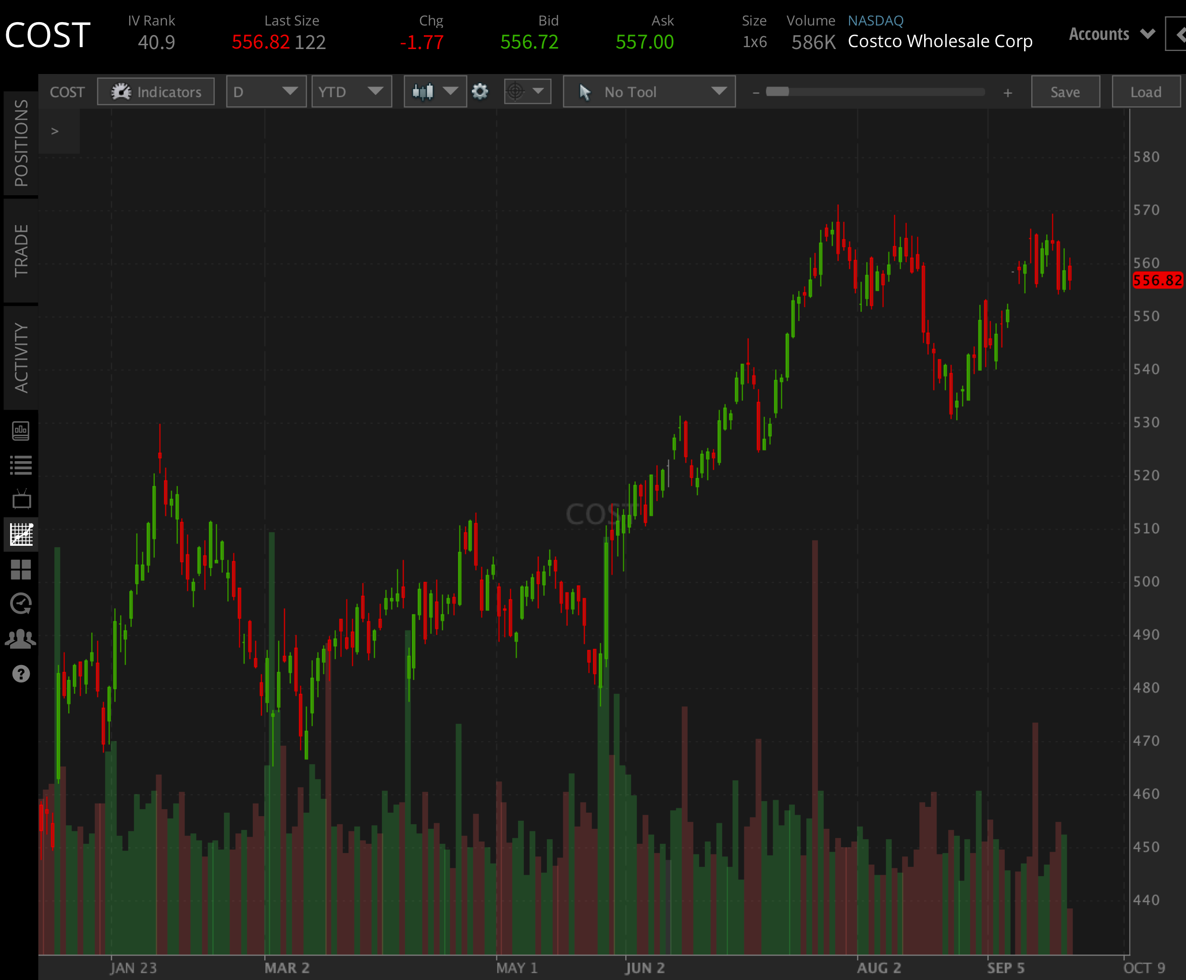Open the grid layout icon in sidebar
The width and height of the screenshot is (1186, 980).
(21, 570)
